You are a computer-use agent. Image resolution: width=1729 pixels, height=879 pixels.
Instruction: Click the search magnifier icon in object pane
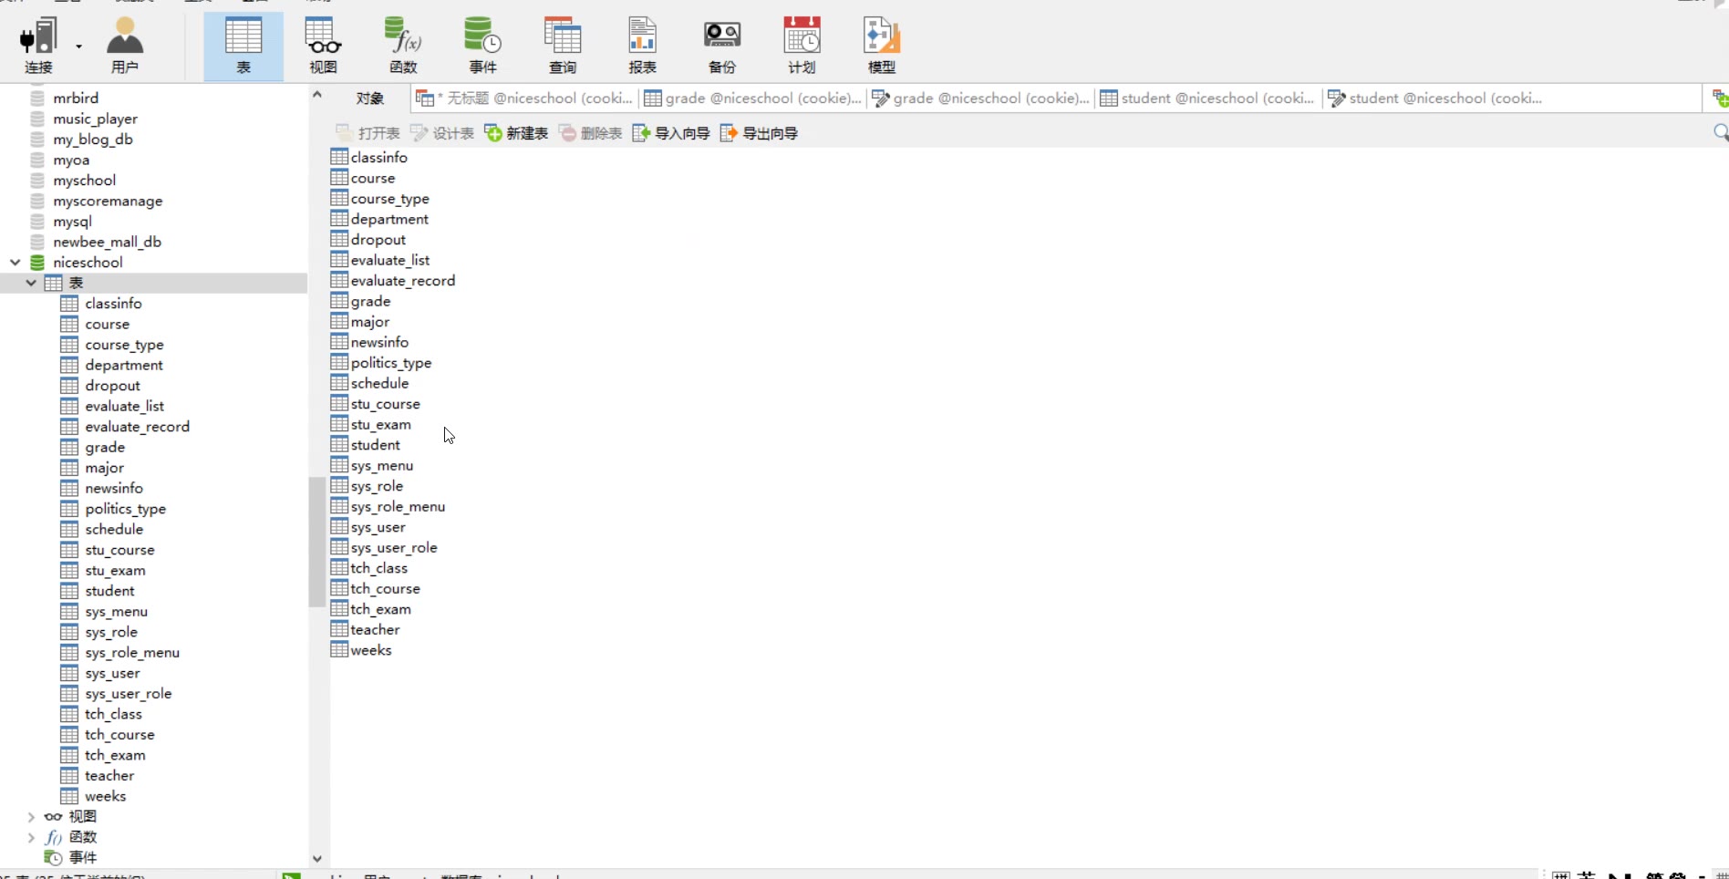point(1720,133)
